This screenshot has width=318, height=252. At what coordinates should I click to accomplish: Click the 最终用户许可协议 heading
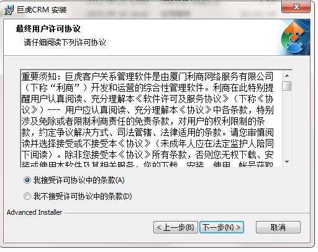[x=48, y=29]
